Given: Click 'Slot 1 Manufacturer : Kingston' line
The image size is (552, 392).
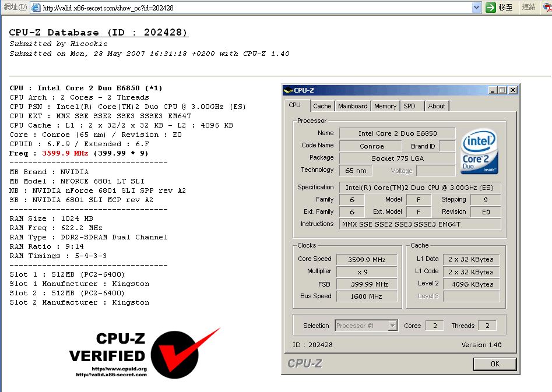Looking at the screenshot, I should coord(79,284).
